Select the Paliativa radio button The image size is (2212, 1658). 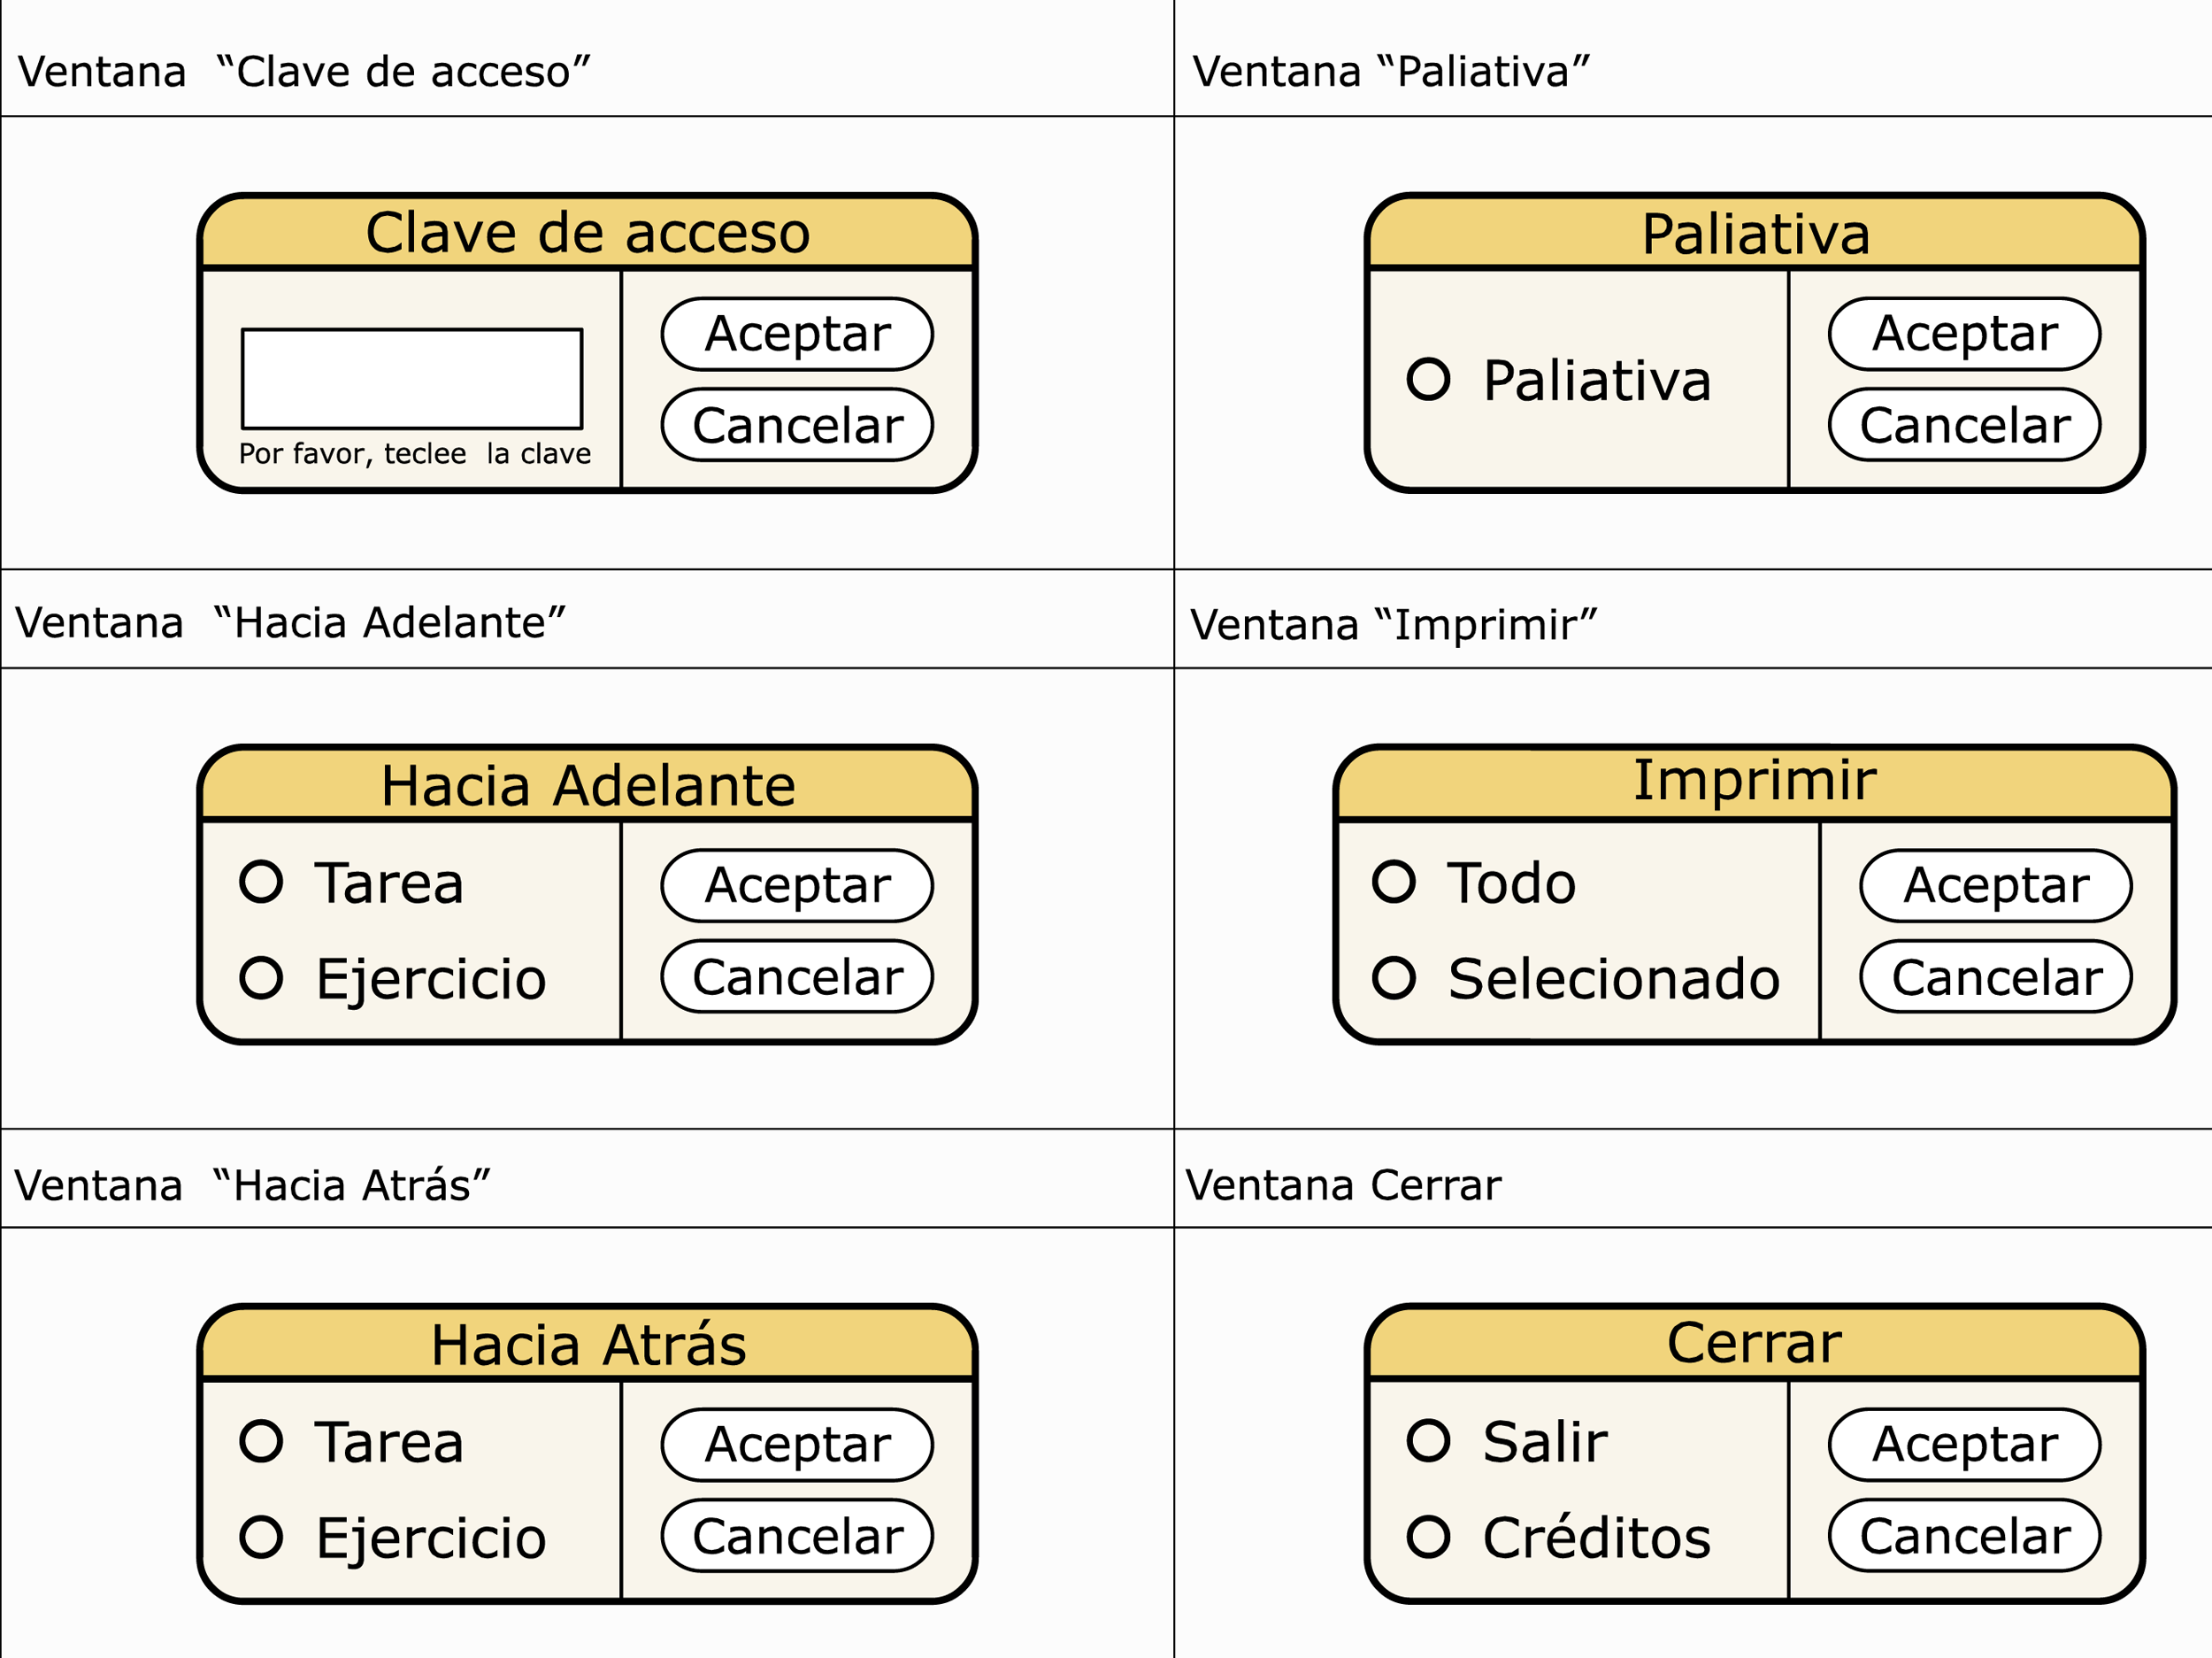point(1428,379)
